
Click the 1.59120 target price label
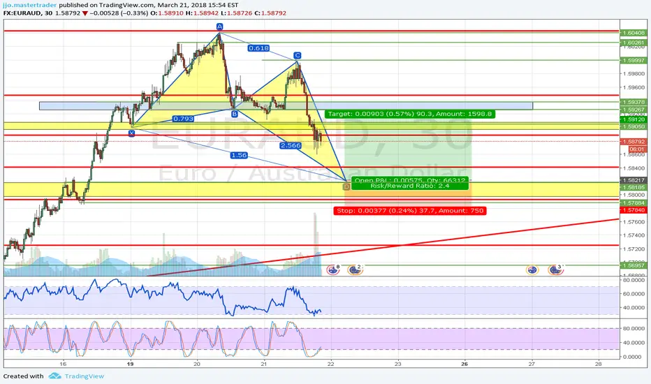point(634,119)
